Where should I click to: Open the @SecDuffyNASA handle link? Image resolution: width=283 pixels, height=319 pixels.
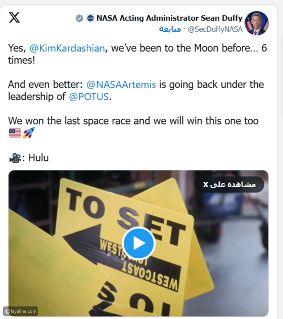click(x=215, y=29)
